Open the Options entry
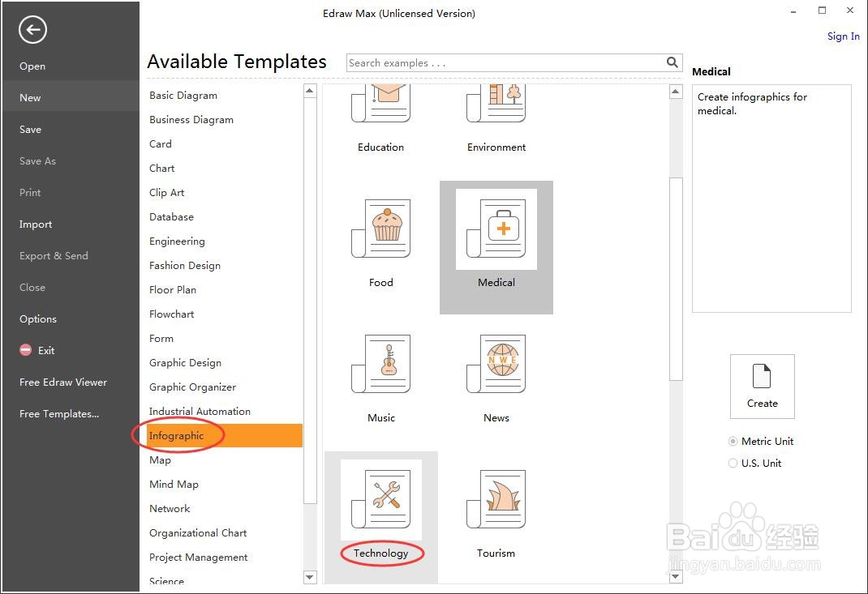This screenshot has width=868, height=594. (38, 319)
